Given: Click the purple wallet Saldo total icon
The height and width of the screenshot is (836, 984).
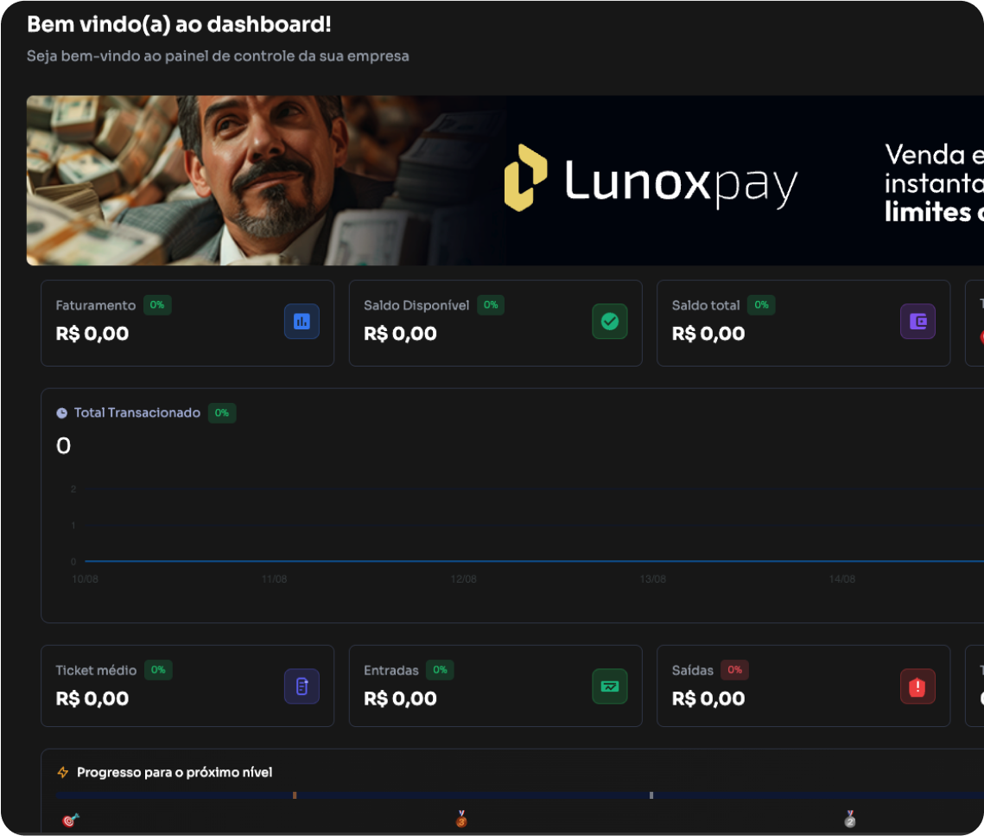Looking at the screenshot, I should [x=918, y=322].
